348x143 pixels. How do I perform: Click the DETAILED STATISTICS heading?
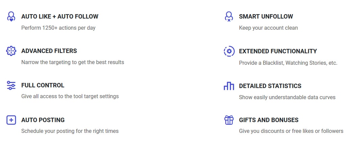pyautogui.click(x=270, y=86)
